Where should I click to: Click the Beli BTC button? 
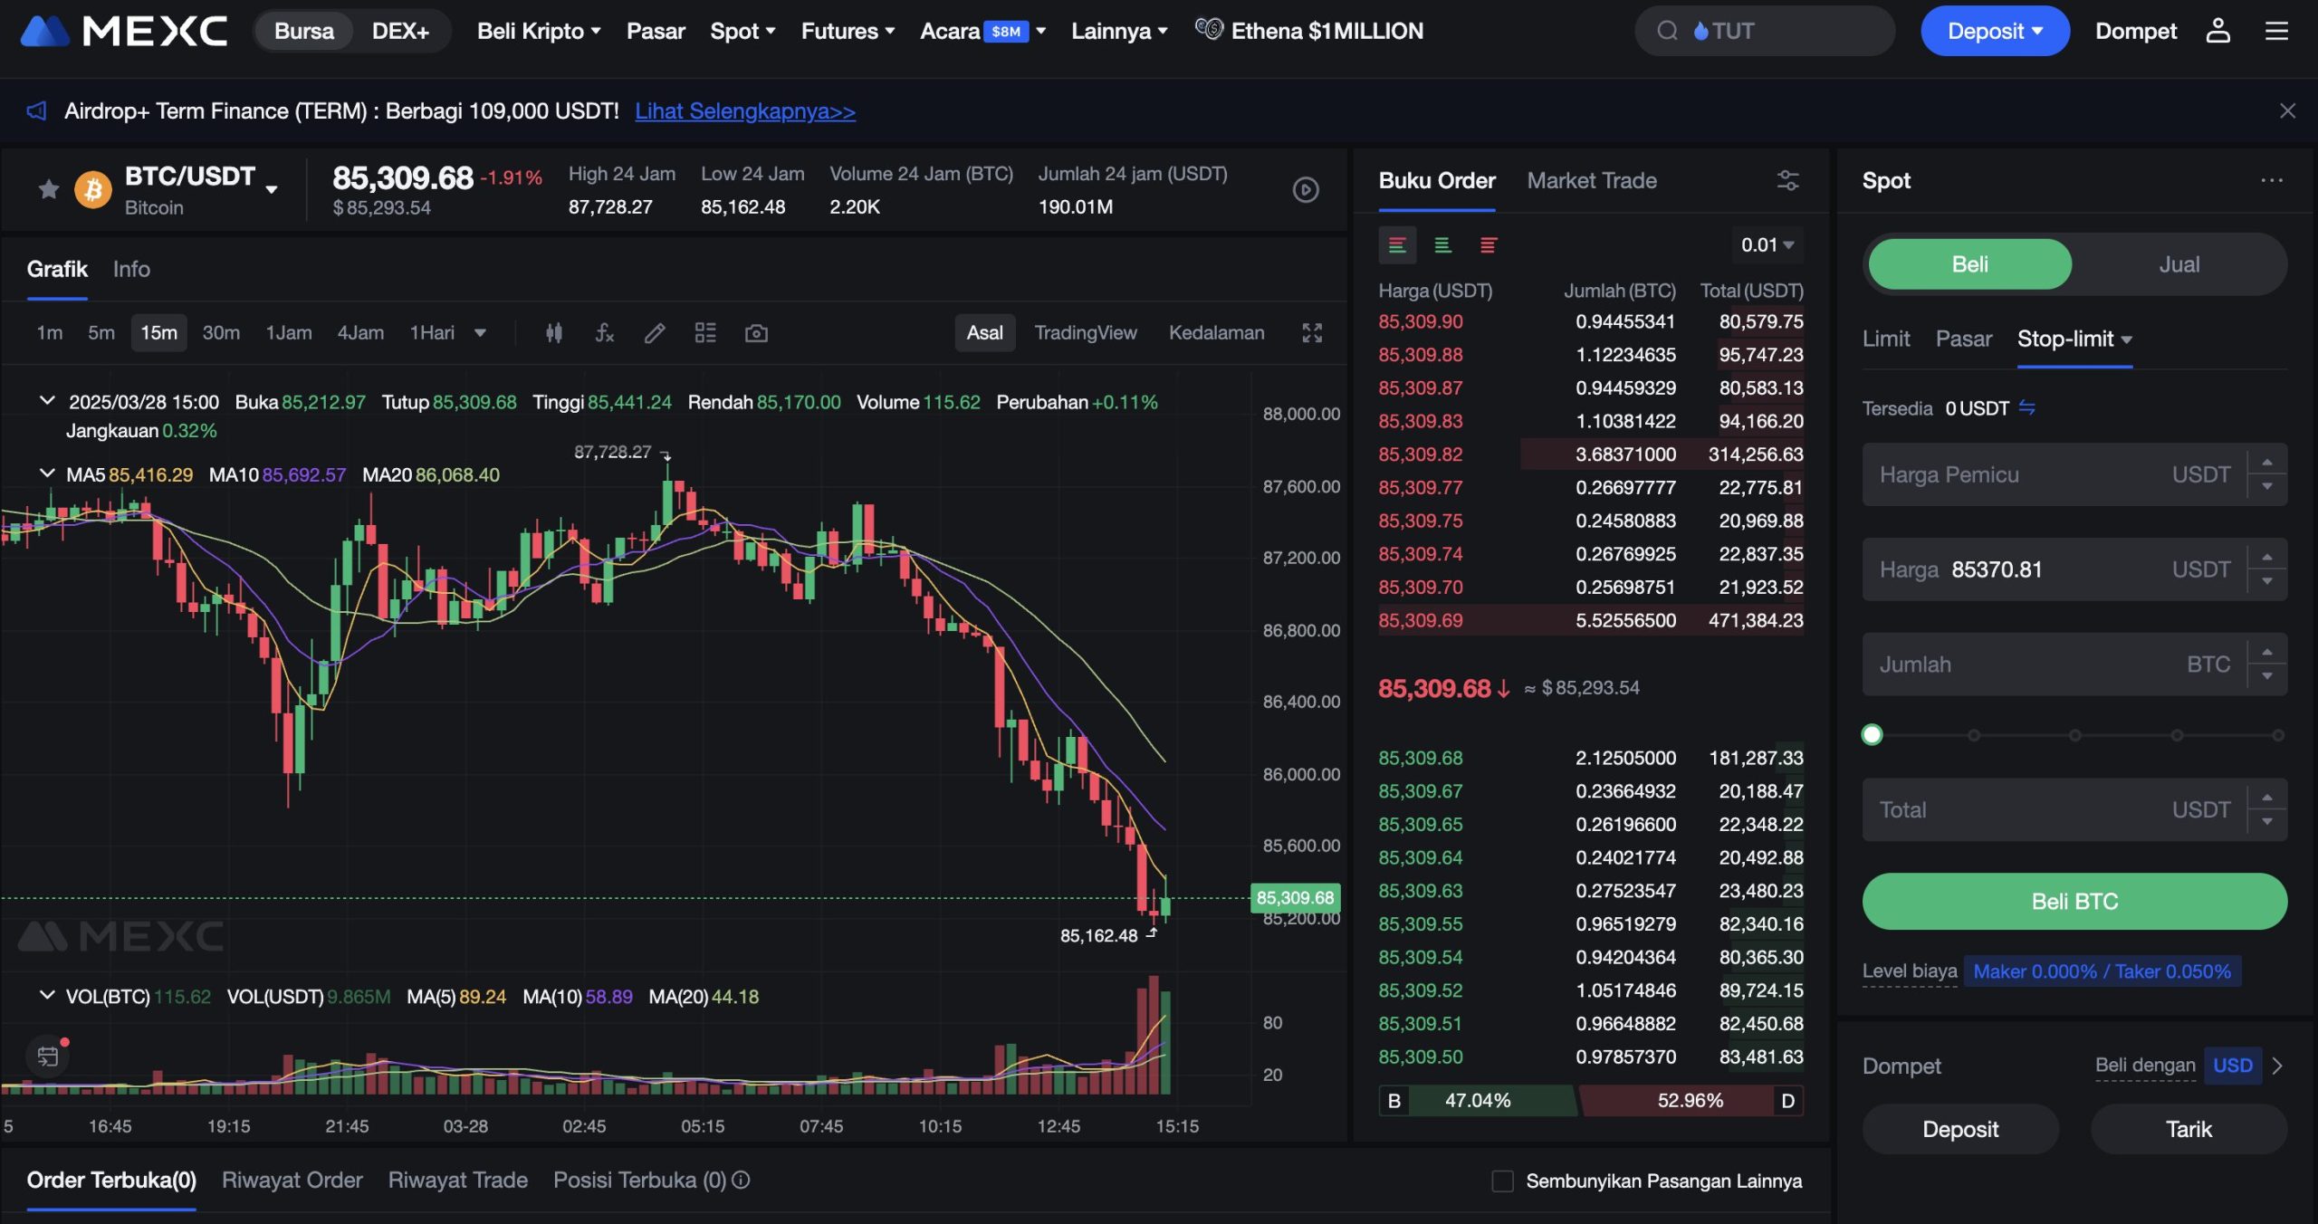coord(2073,901)
